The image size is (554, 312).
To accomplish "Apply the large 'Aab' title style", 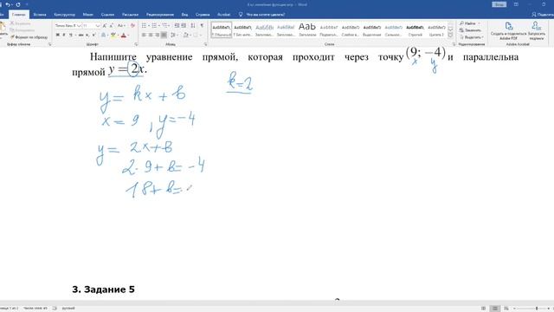I will (307, 29).
